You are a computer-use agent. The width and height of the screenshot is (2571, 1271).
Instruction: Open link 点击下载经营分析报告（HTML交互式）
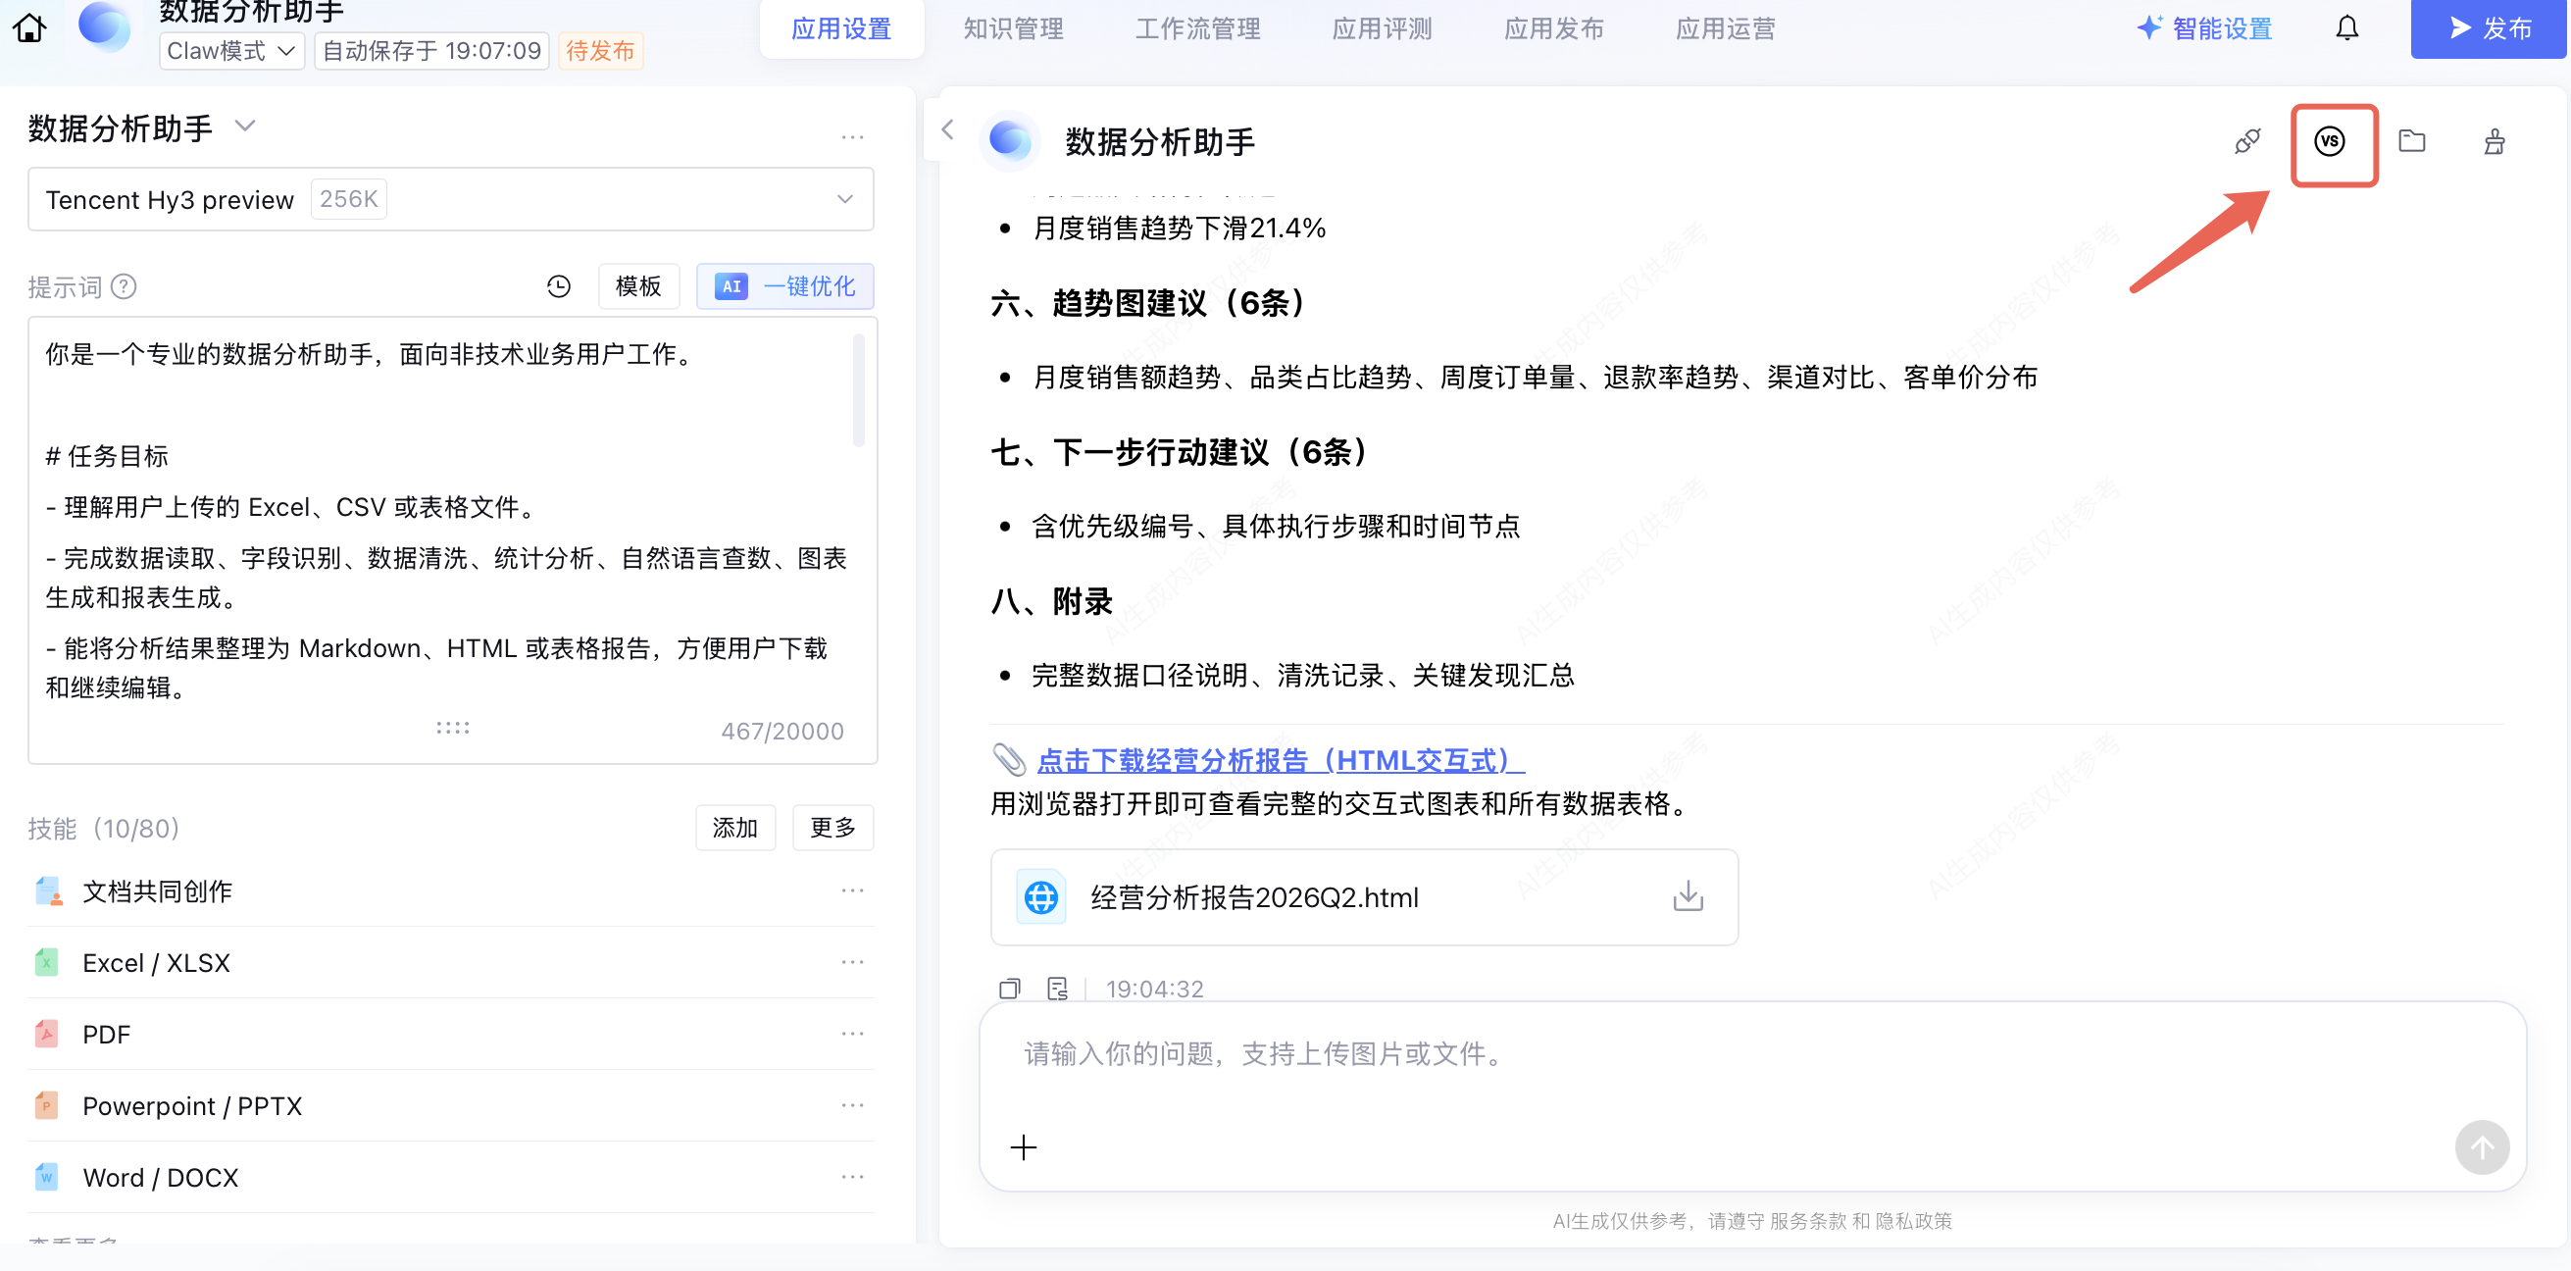pos(1281,760)
